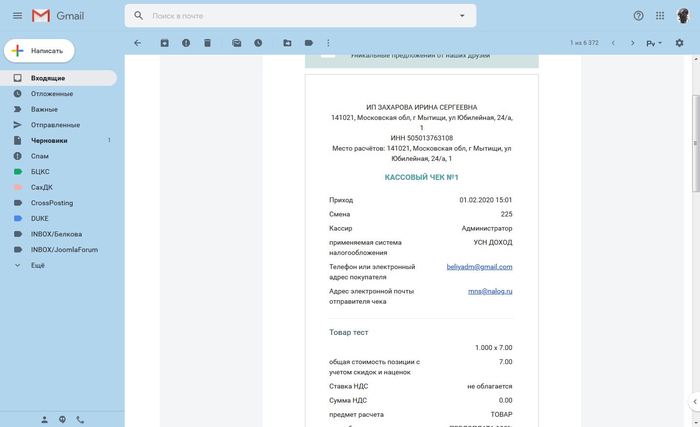This screenshot has width=700, height=427.
Task: Mark the email as unread
Action: pos(237,43)
